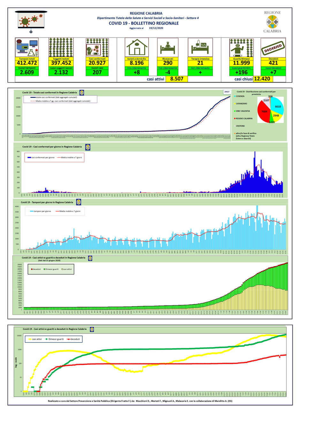Click the 412.472 total swabs value
The image size is (327, 423).
point(27,63)
